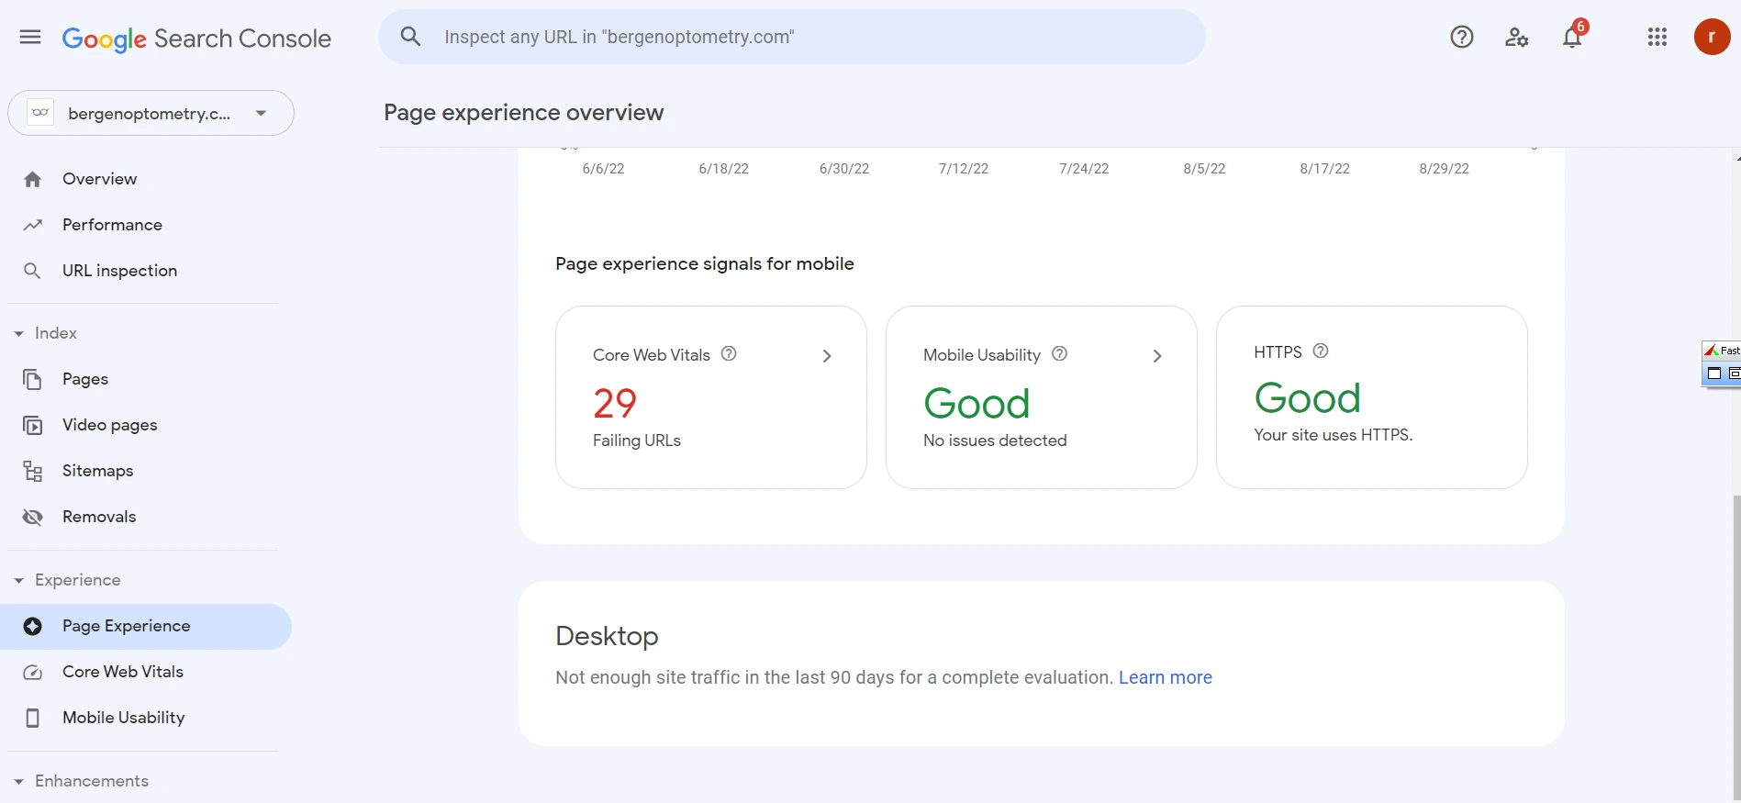Image resolution: width=1741 pixels, height=803 pixels.
Task: Click the 8/29/22 chart axis label
Action: coord(1444,169)
